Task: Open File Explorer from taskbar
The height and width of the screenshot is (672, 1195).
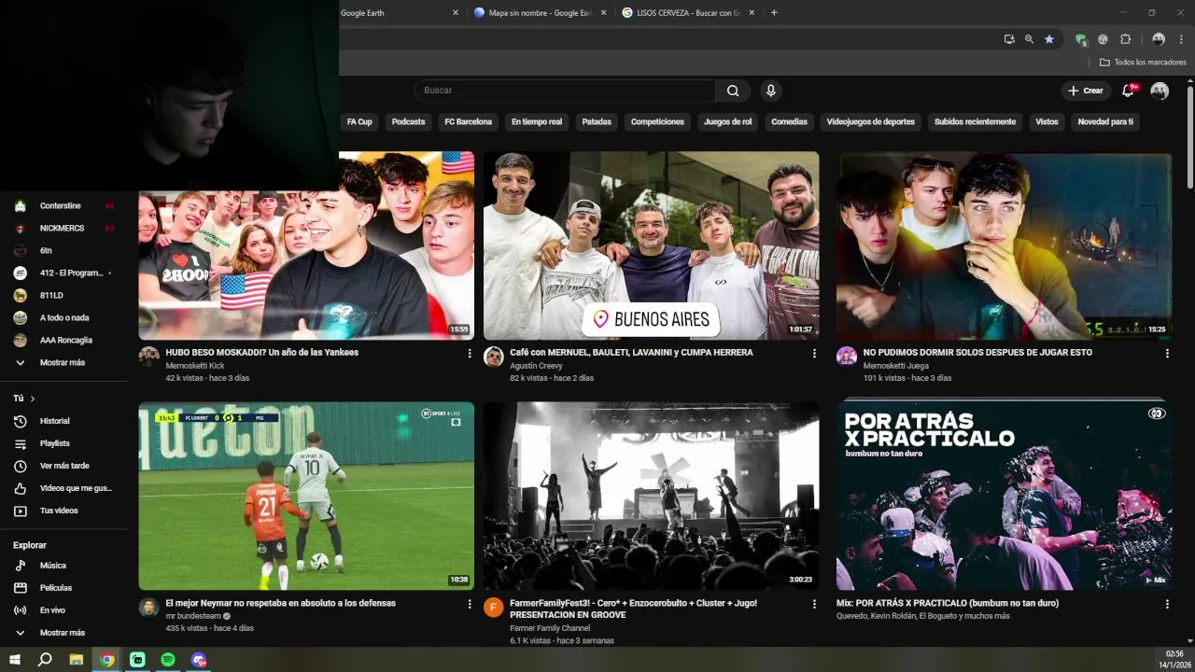Action: [77, 660]
